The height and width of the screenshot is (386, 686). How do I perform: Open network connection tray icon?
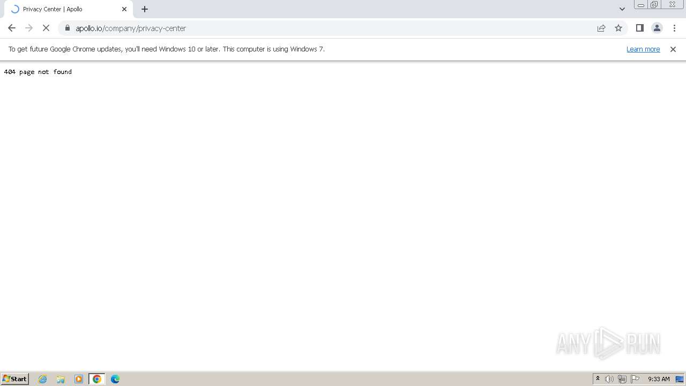(x=622, y=379)
